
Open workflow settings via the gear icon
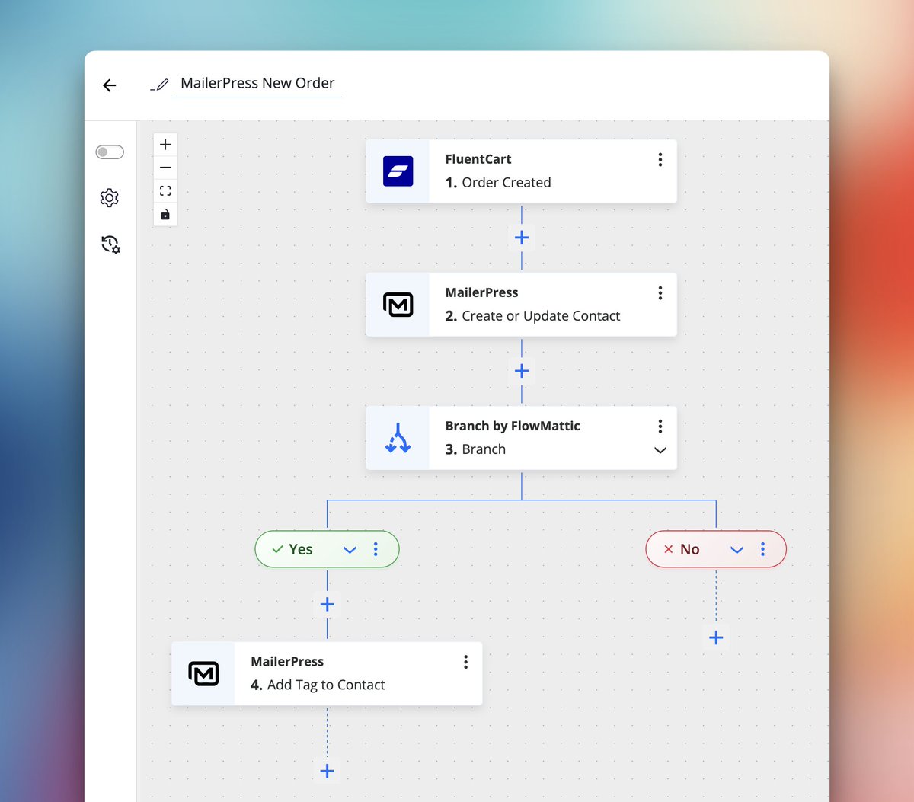pyautogui.click(x=109, y=197)
